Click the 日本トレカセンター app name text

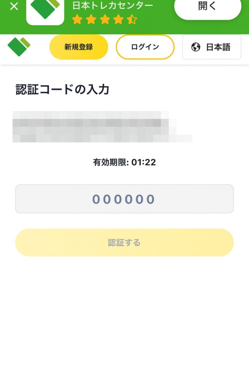tap(113, 5)
